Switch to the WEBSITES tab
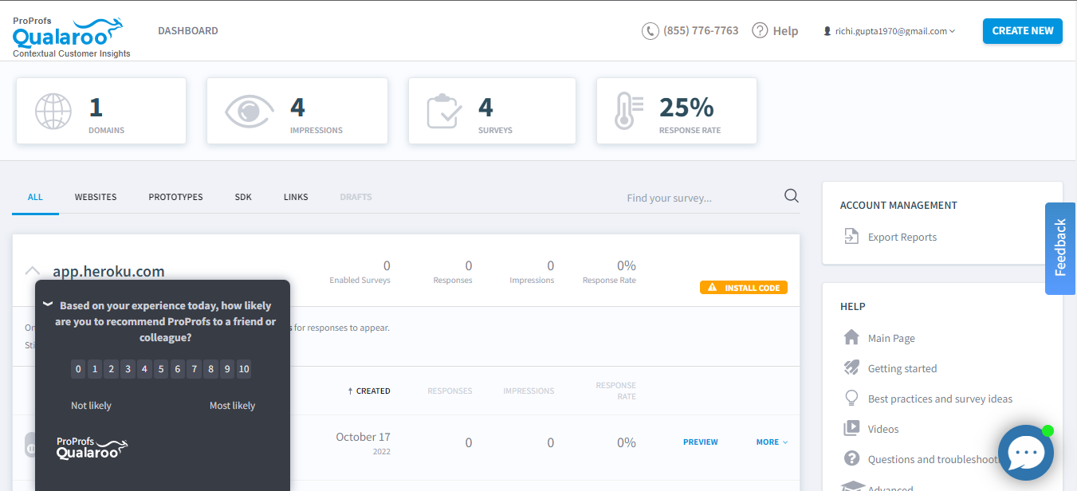Image resolution: width=1077 pixels, height=491 pixels. 96,197
